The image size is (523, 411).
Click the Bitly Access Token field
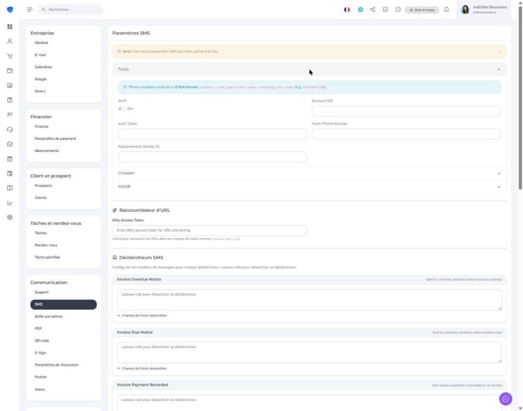click(x=209, y=231)
